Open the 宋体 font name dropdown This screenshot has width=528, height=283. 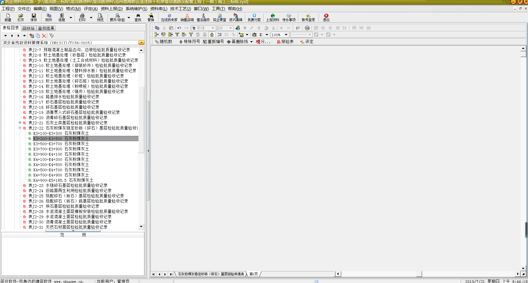[213, 28]
